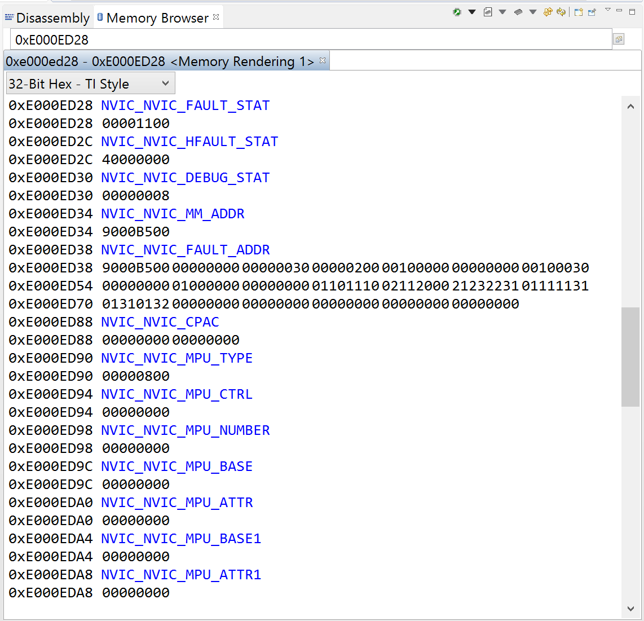Click the Pin Memory view icon
The image size is (644, 621).
pos(592,12)
